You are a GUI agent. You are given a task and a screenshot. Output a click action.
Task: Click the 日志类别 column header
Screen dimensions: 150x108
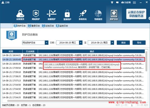(x=30, y=51)
